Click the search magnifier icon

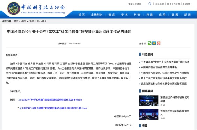tap(150, 4)
